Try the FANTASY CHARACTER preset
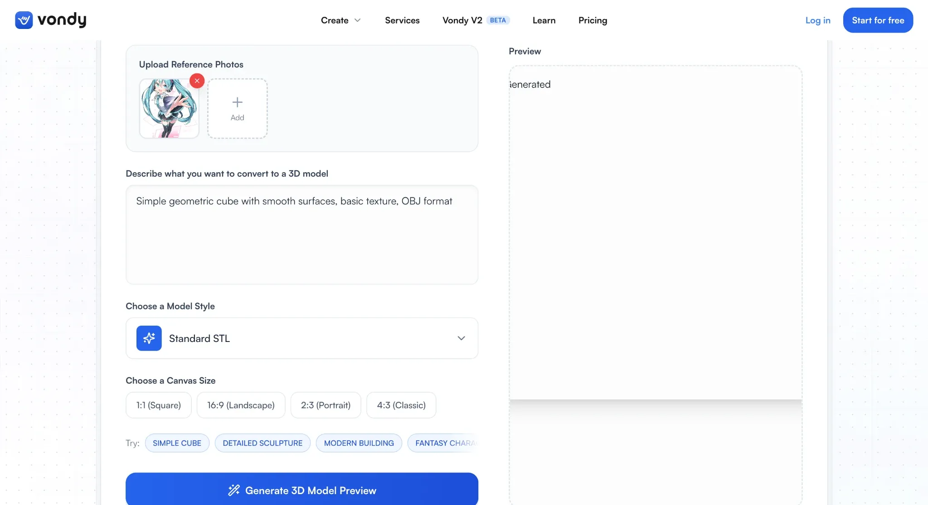The width and height of the screenshot is (928, 505). (x=443, y=443)
